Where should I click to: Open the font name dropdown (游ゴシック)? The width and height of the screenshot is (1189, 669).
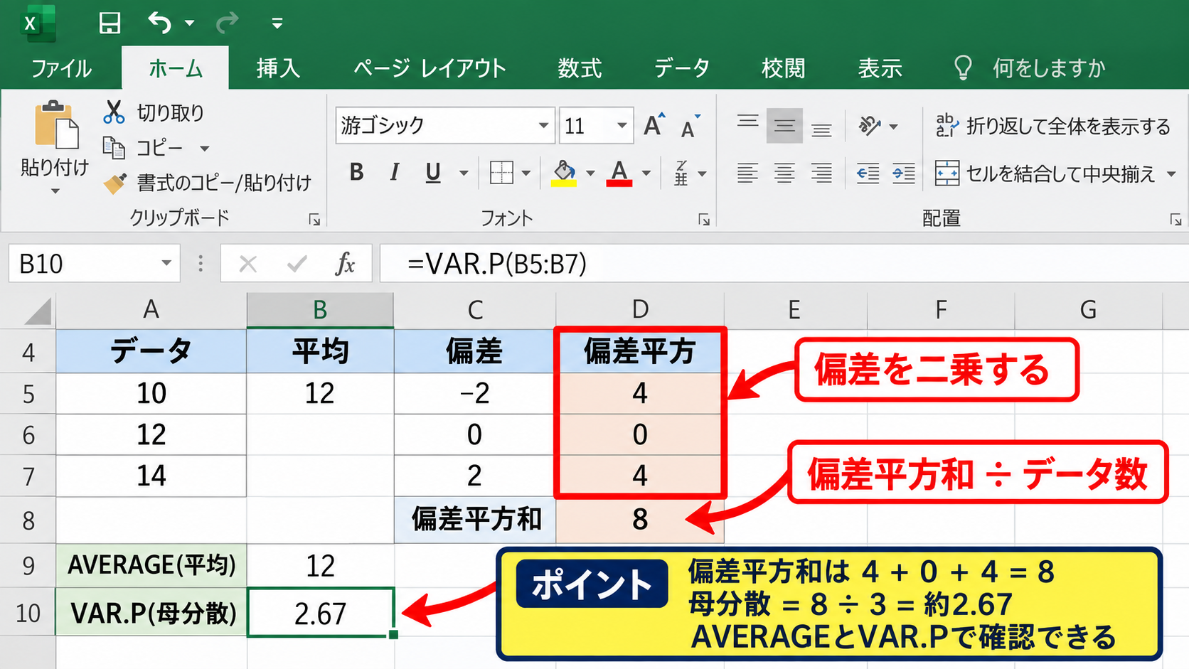coord(543,126)
